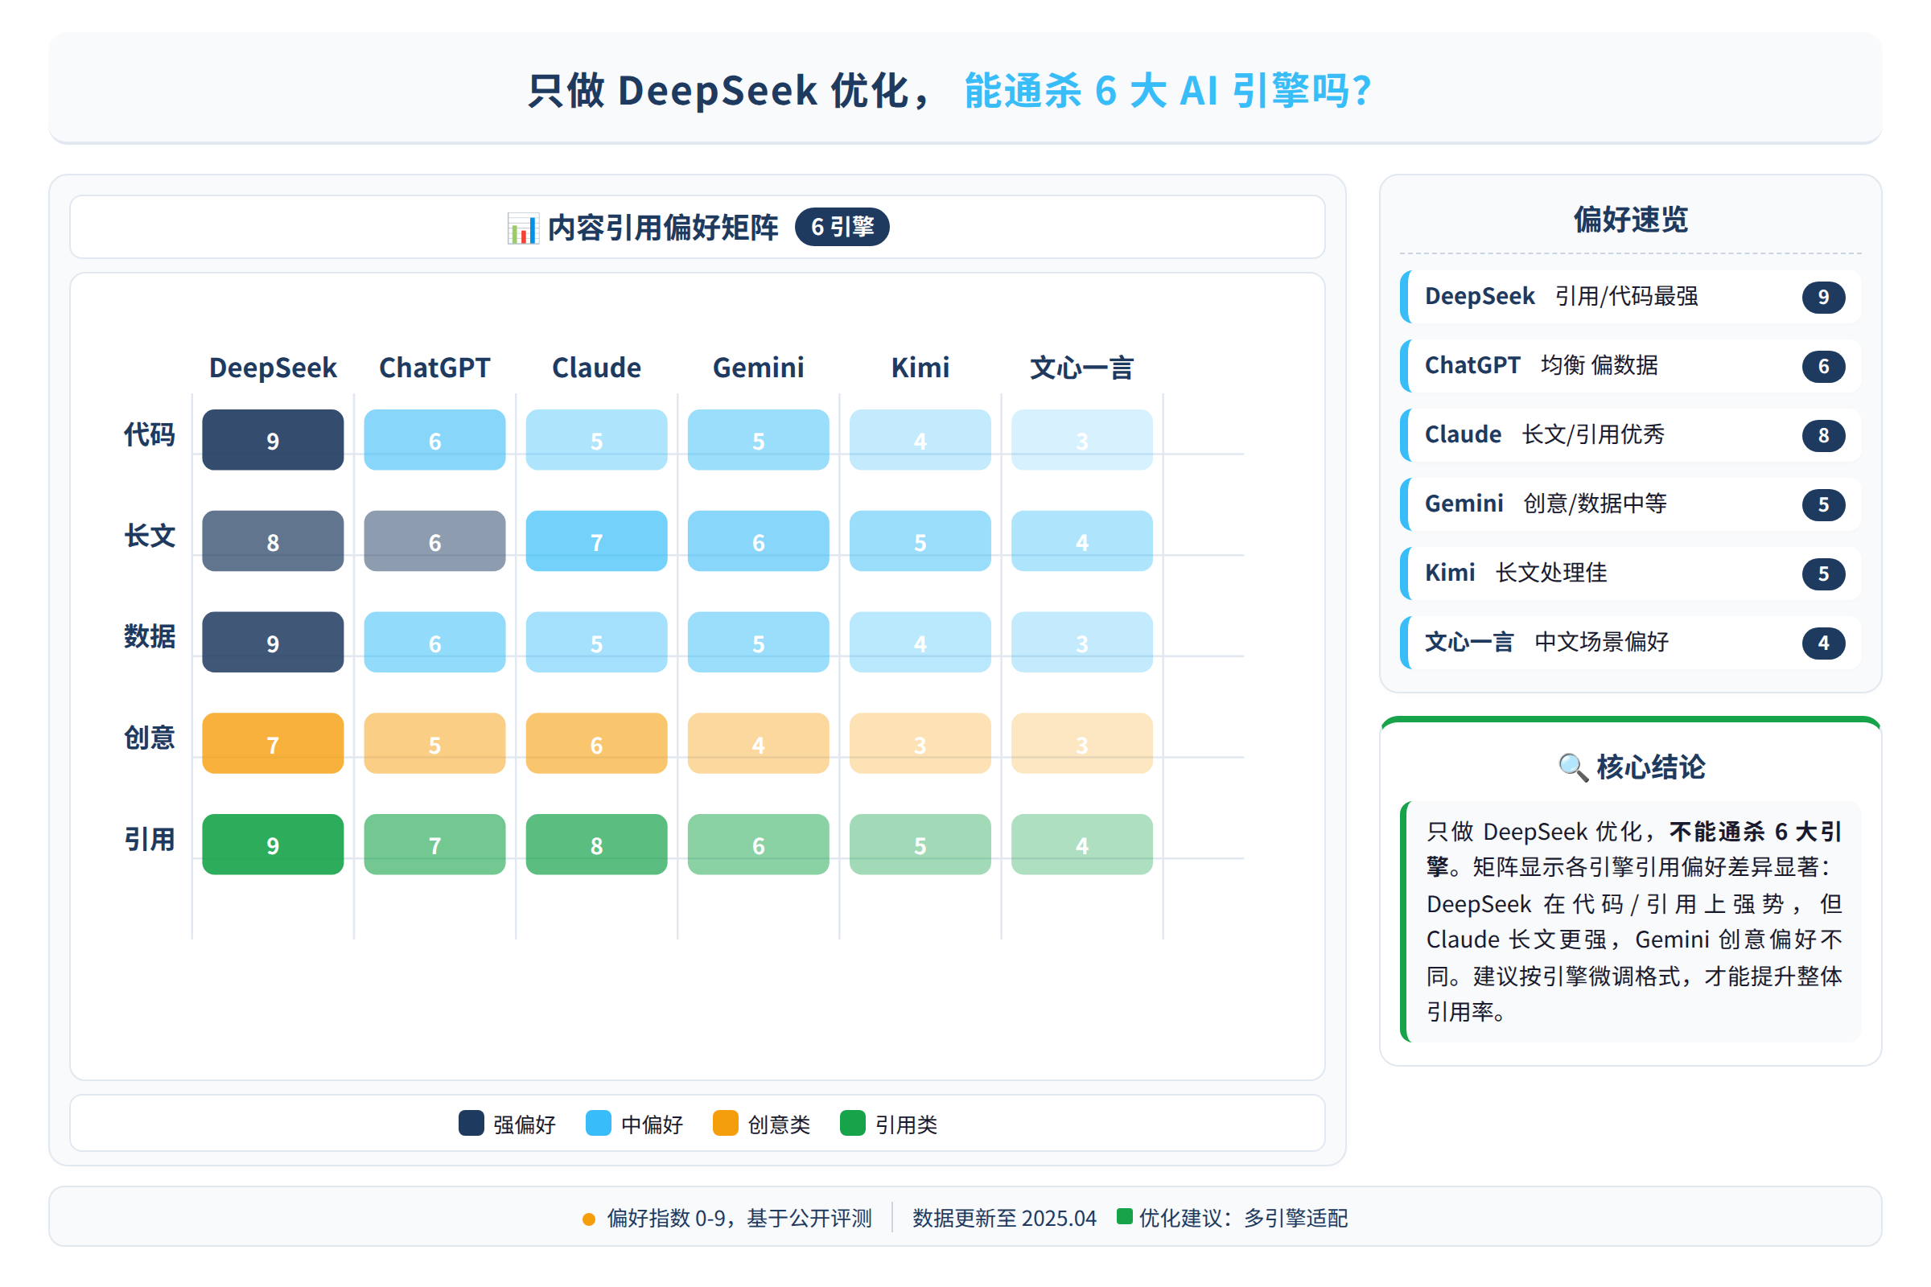Image resolution: width=1931 pixels, height=1287 pixels.
Task: Select the Claude 长文/引用优秀 summary row
Action: pyautogui.click(x=1630, y=435)
